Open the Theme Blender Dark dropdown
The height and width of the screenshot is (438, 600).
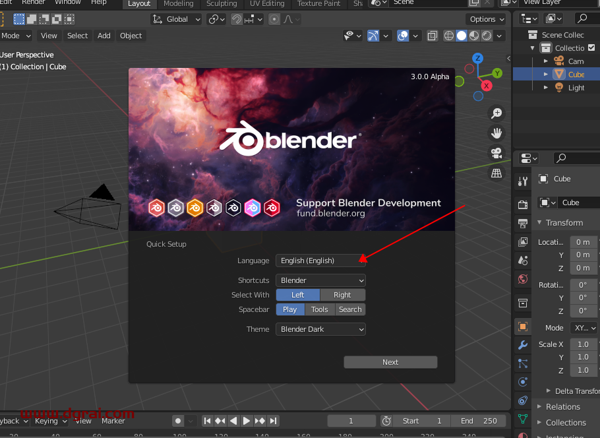point(320,329)
